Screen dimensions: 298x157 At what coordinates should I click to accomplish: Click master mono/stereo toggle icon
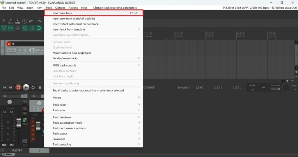[x=24, y=102]
